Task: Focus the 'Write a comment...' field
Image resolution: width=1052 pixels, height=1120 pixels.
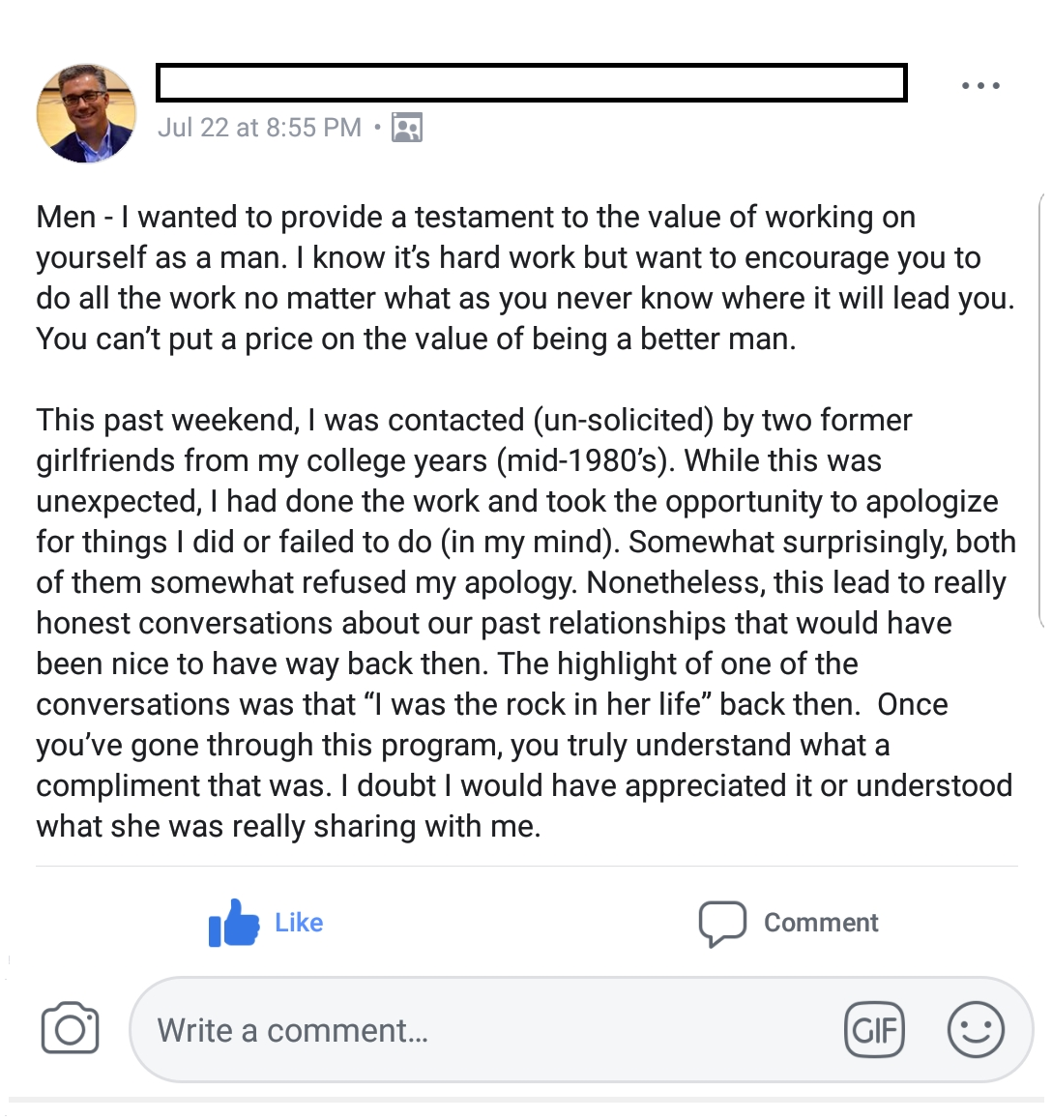Action: 483,1029
